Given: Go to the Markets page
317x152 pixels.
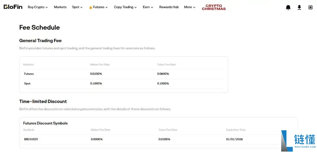Looking at the screenshot, I should tap(60, 7).
